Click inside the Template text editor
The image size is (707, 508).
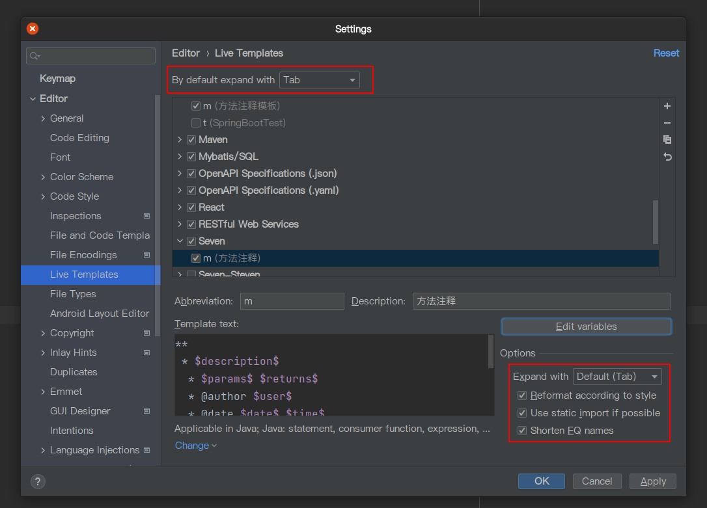coord(331,375)
